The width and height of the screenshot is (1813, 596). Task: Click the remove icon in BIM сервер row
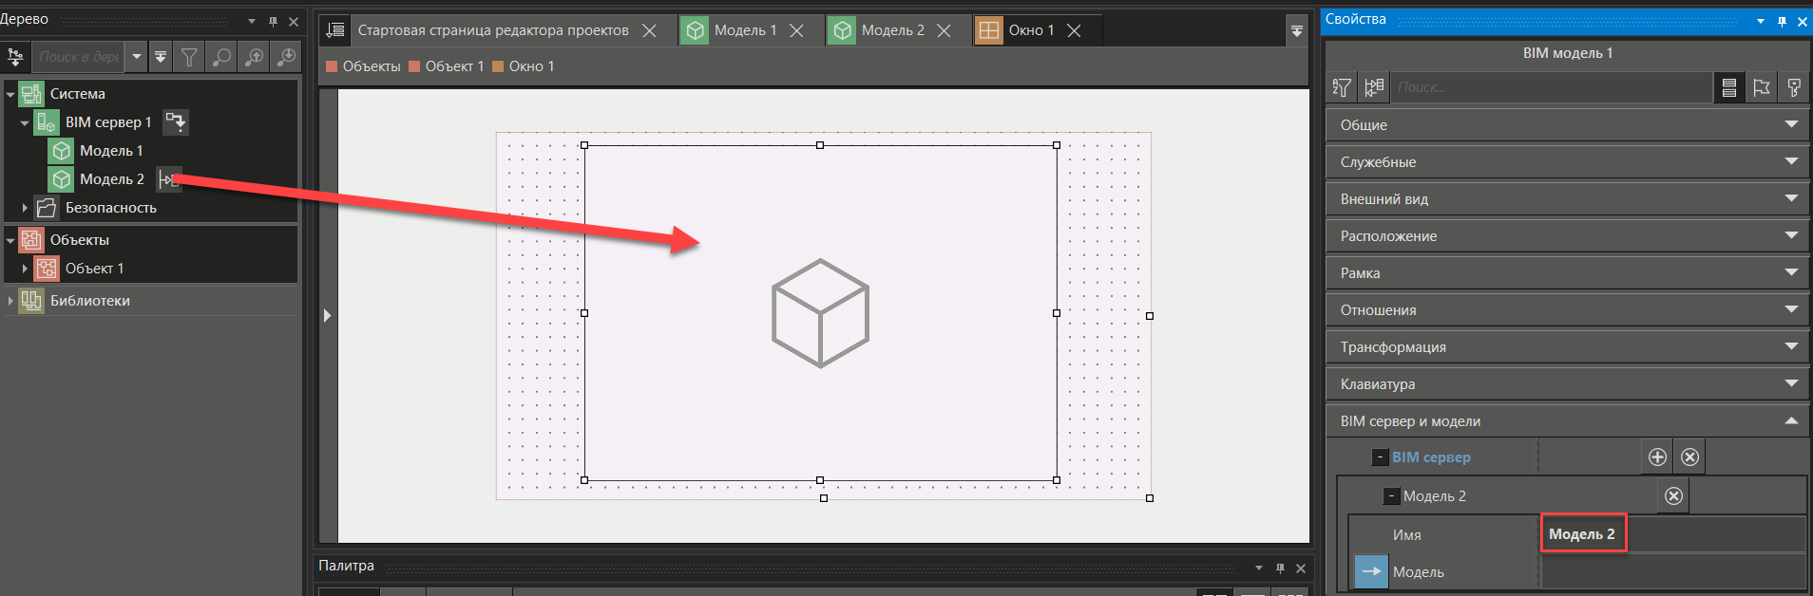[1689, 457]
